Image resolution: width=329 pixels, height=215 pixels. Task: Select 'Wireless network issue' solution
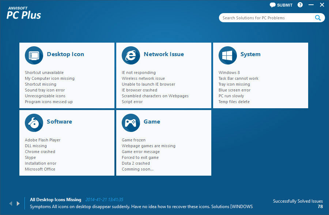click(143, 78)
